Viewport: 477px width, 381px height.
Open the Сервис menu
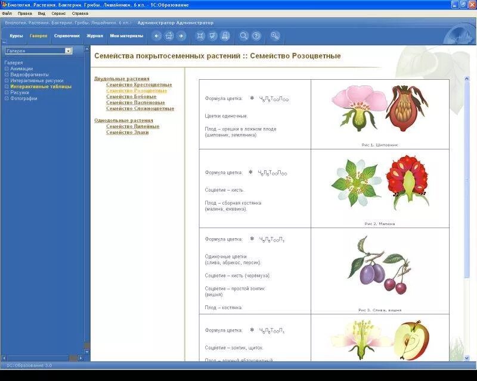point(58,13)
